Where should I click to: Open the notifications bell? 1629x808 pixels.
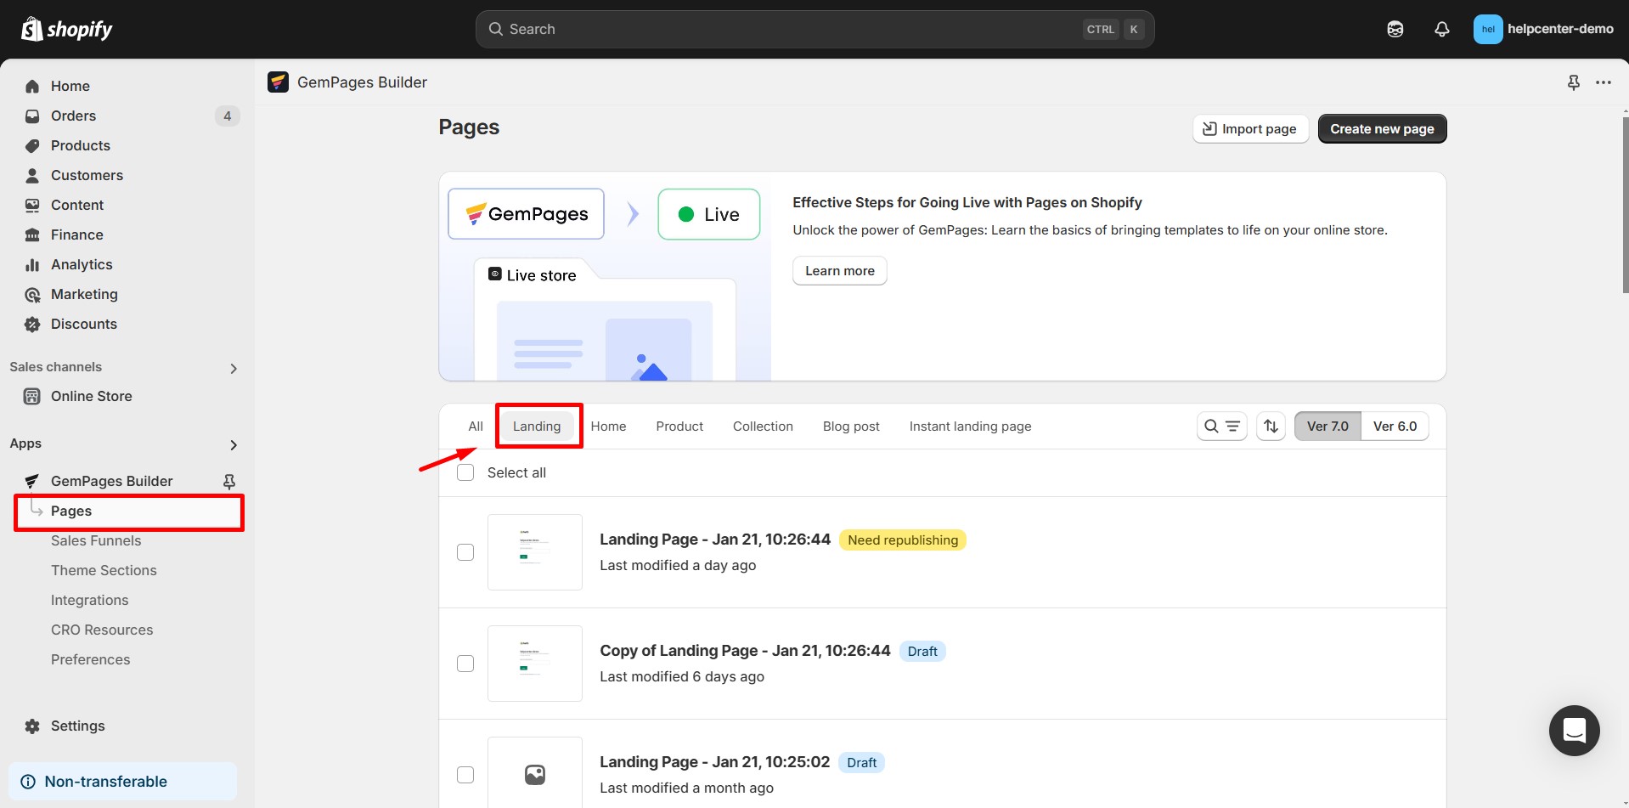1441,28
